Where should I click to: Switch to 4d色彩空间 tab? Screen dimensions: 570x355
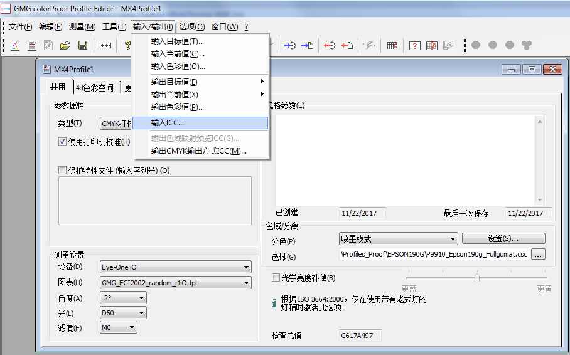coord(95,88)
